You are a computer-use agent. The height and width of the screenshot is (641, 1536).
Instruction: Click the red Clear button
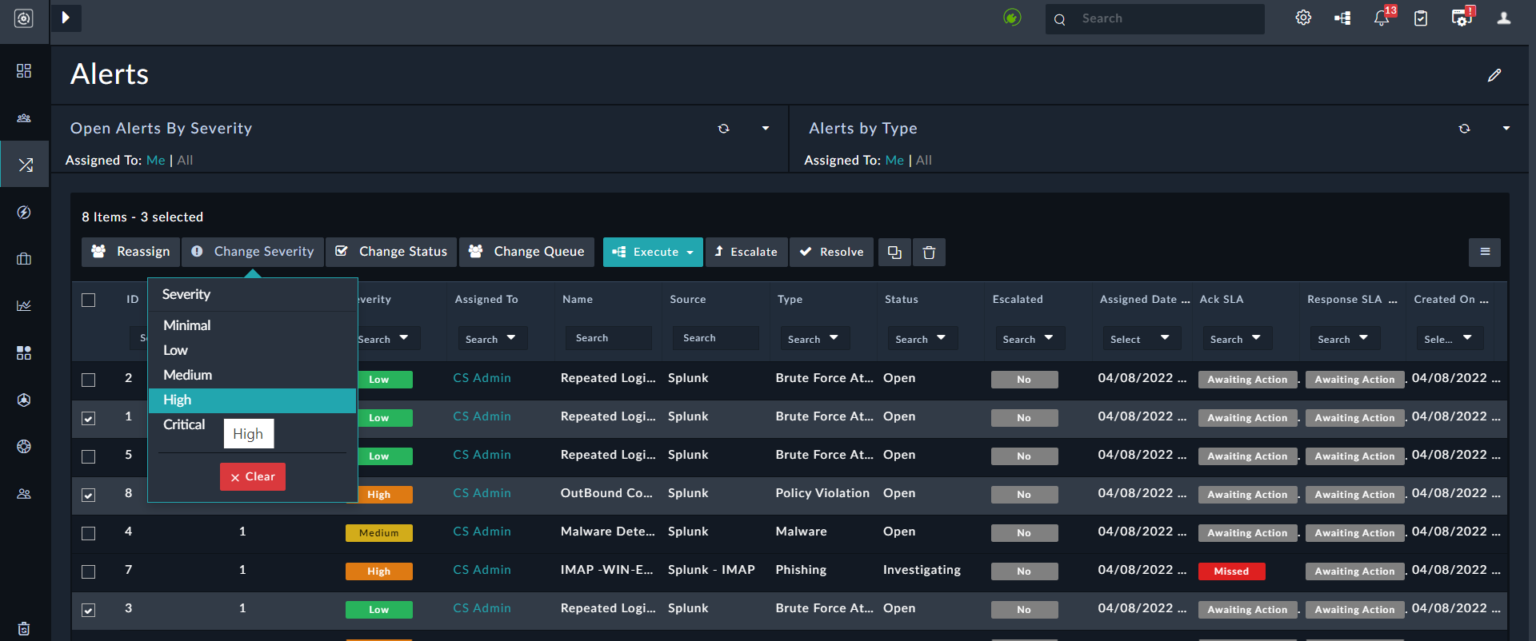(x=253, y=477)
